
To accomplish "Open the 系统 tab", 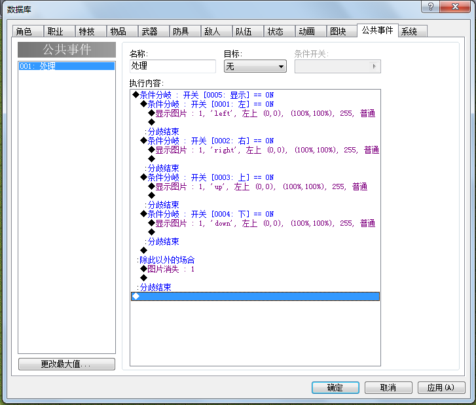I will (413, 31).
